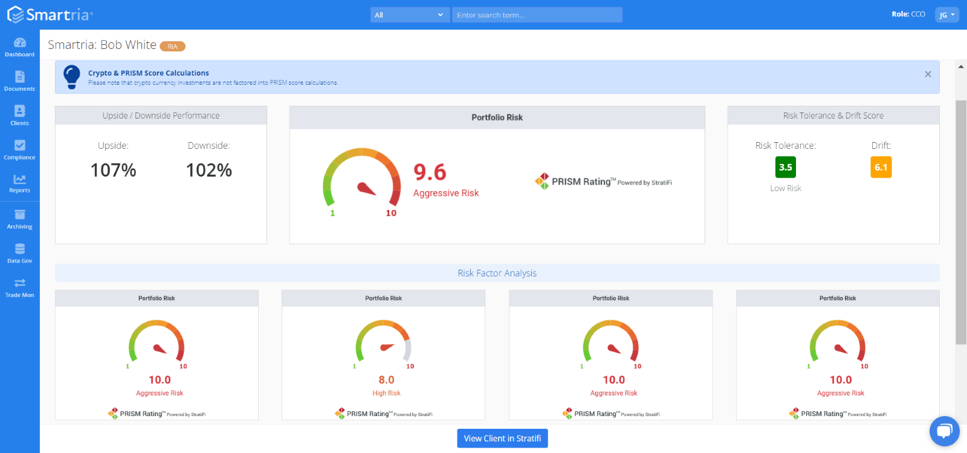Click the 8.0 score value
967x453 pixels.
click(386, 380)
